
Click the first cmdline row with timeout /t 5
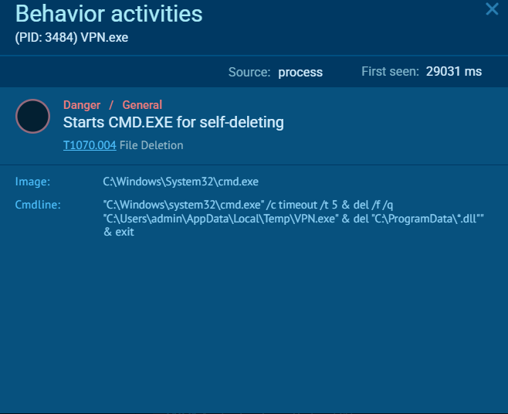pos(248,205)
